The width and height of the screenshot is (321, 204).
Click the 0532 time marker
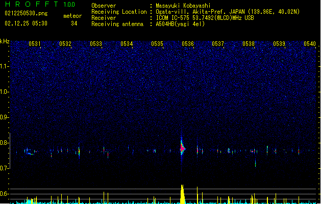65,44
